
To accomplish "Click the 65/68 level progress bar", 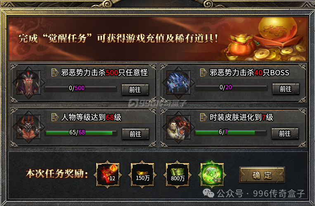I will (x=81, y=133).
